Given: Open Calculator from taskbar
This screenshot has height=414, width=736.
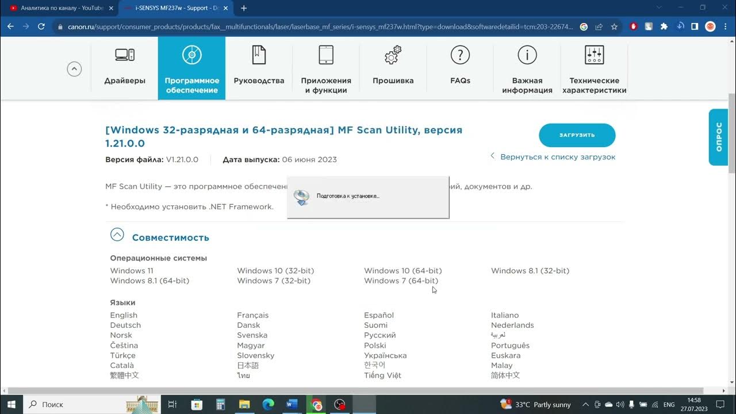Looking at the screenshot, I should 220,404.
